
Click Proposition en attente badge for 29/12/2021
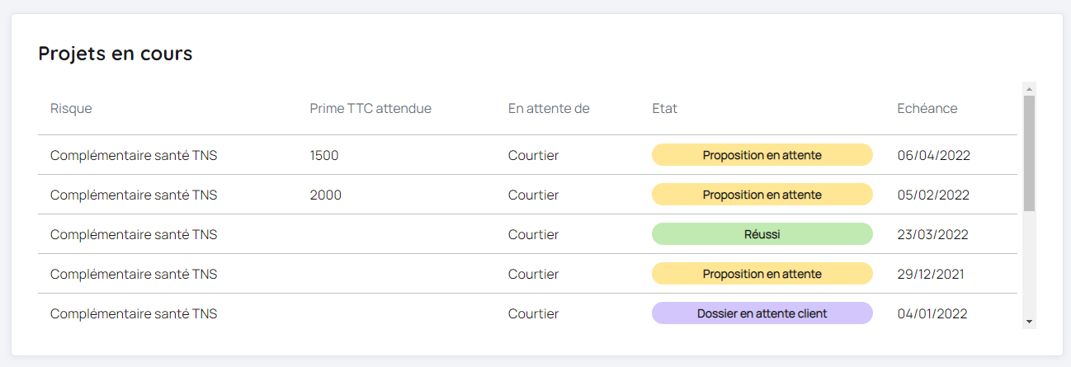tap(762, 274)
